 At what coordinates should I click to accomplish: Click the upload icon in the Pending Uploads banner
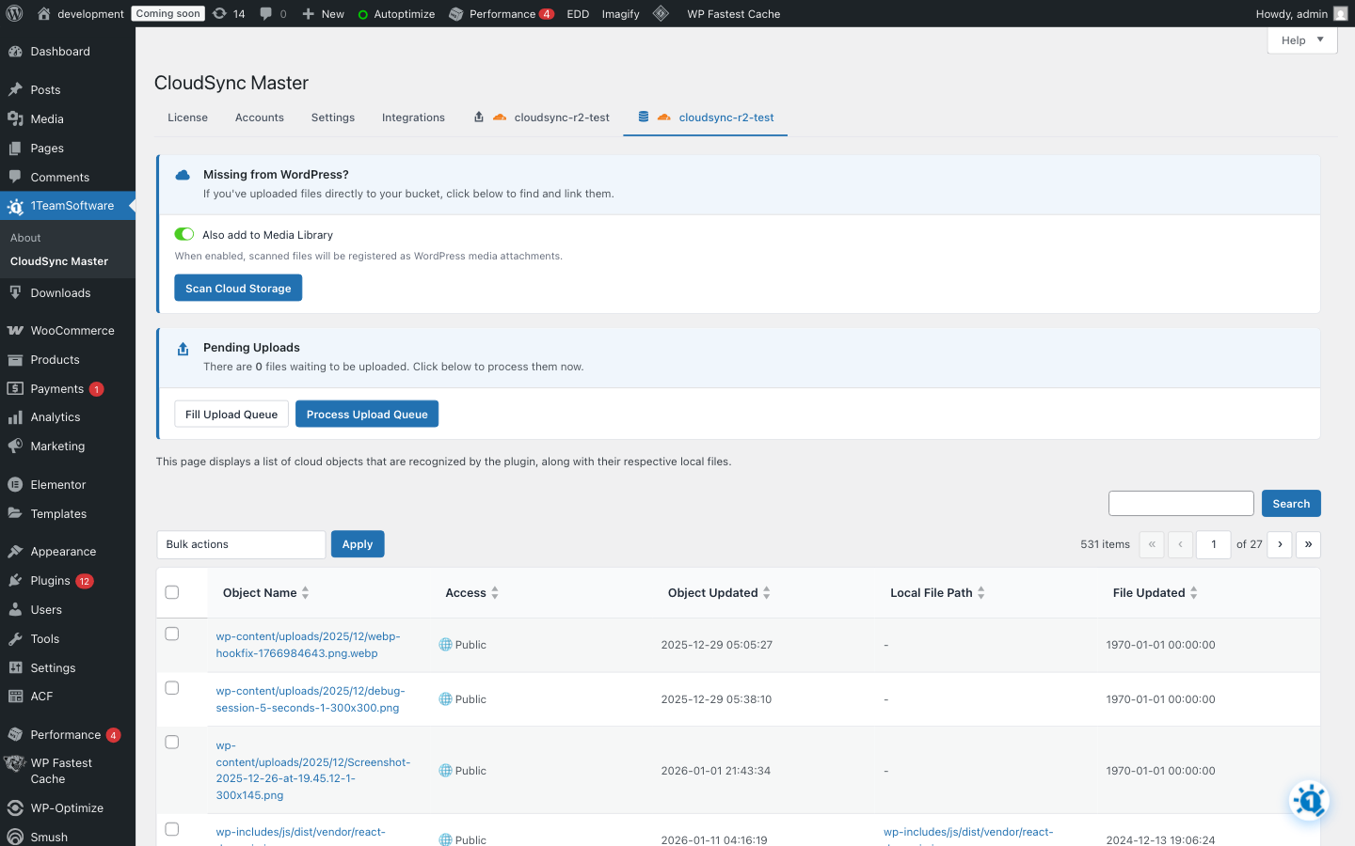pyautogui.click(x=183, y=348)
